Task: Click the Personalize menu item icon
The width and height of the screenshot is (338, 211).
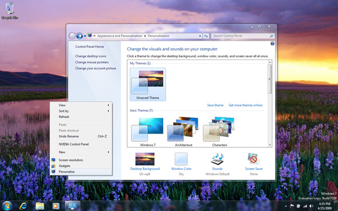Action: click(54, 172)
